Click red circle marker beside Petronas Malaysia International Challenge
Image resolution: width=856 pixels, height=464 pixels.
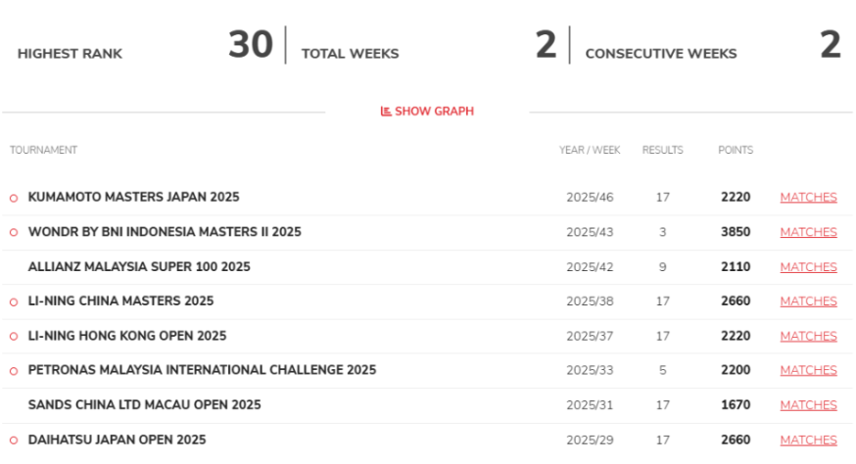tap(14, 371)
